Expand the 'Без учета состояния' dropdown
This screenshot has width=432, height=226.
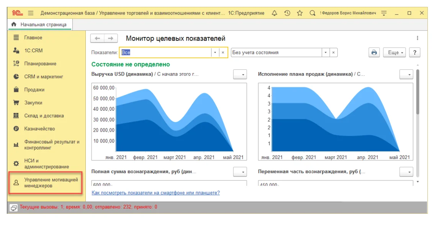326,52
